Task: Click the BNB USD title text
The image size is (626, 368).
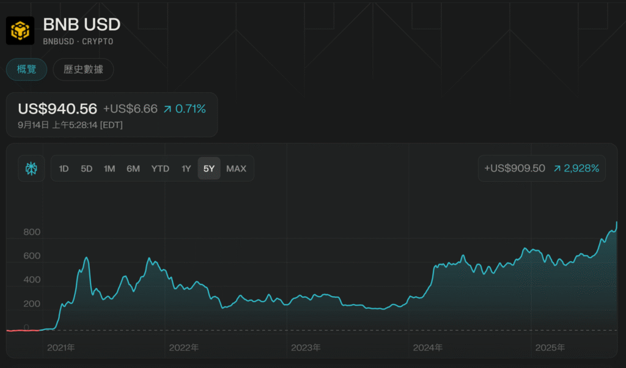Action: (82, 25)
